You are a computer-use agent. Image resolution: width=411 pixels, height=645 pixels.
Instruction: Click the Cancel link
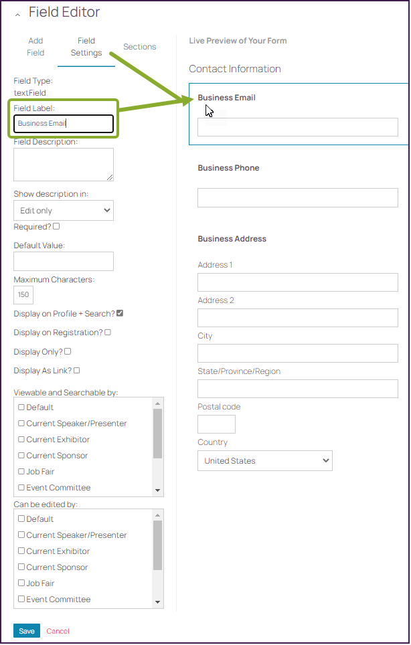coord(58,631)
